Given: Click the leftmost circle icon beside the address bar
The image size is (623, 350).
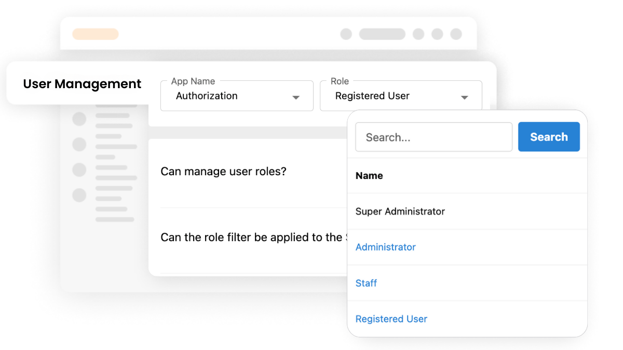Looking at the screenshot, I should (x=346, y=34).
